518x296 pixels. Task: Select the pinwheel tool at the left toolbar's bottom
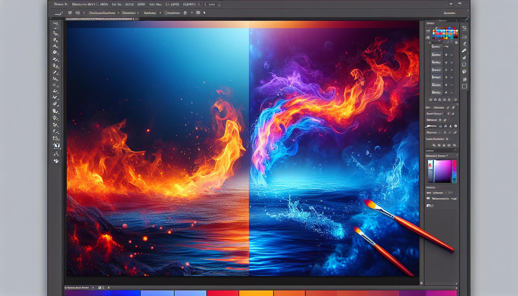click(56, 161)
